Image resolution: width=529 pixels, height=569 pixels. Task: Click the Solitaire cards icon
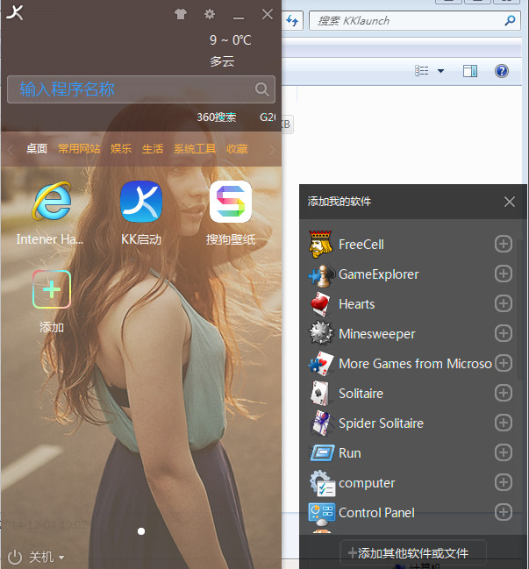(x=320, y=393)
